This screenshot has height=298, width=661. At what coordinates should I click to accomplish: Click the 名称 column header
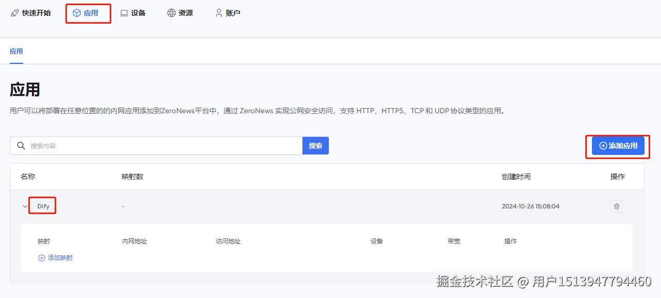(28, 177)
